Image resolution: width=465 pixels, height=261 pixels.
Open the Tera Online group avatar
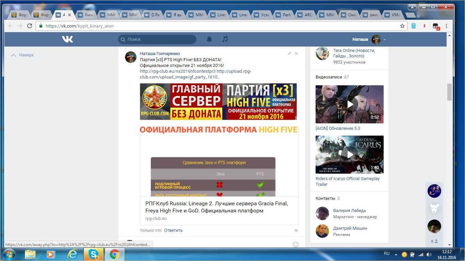pos(322,53)
